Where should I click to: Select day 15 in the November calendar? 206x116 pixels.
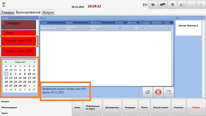[20, 78]
